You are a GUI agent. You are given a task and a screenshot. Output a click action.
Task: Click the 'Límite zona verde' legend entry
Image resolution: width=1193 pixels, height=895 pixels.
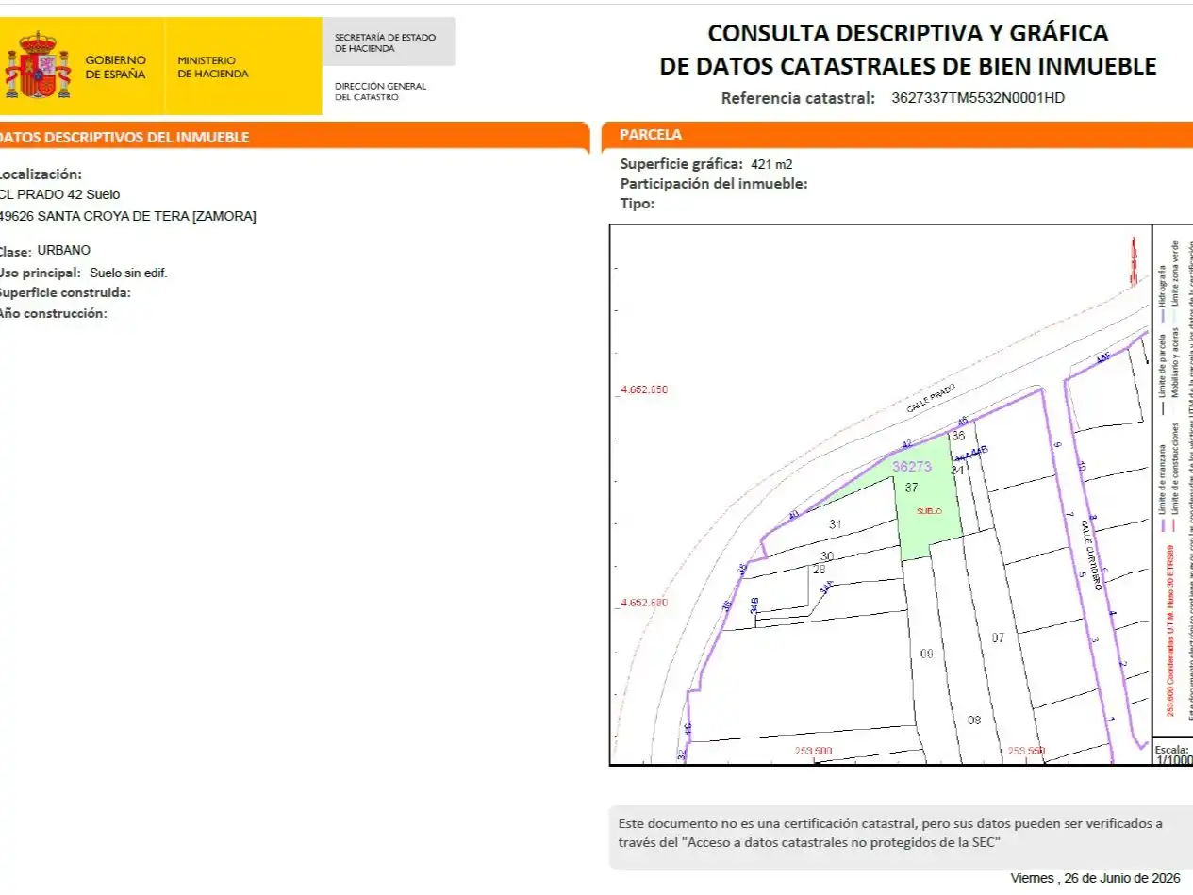pos(1174,278)
